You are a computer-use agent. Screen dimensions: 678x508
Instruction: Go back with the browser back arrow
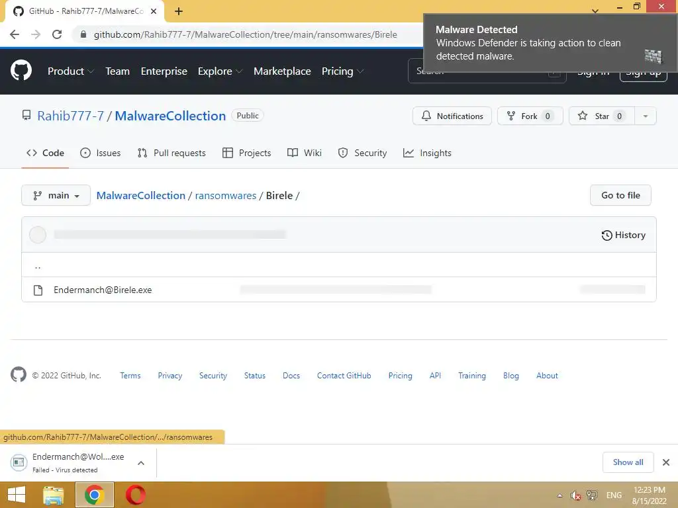pyautogui.click(x=15, y=34)
